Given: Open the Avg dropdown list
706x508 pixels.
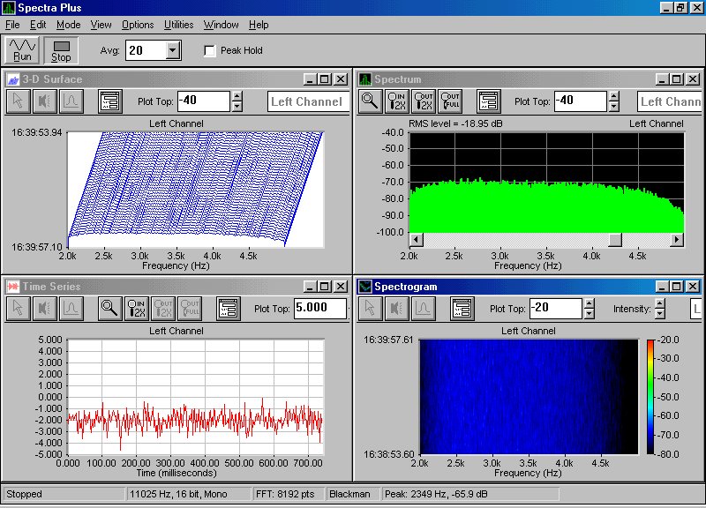Looking at the screenshot, I should tap(173, 51).
